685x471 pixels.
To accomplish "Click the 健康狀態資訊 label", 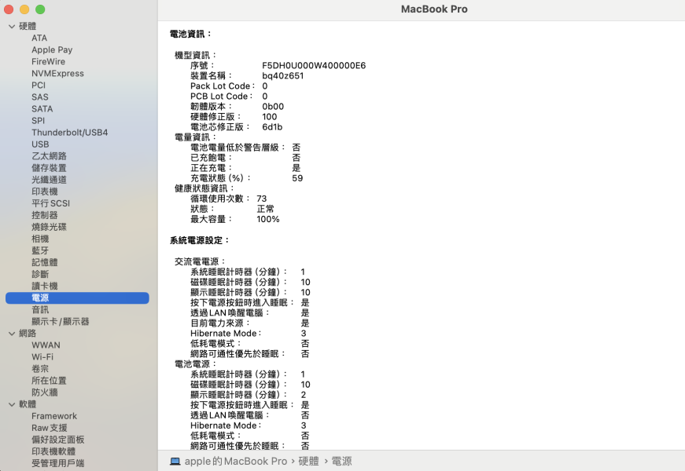I will pyautogui.click(x=204, y=188).
